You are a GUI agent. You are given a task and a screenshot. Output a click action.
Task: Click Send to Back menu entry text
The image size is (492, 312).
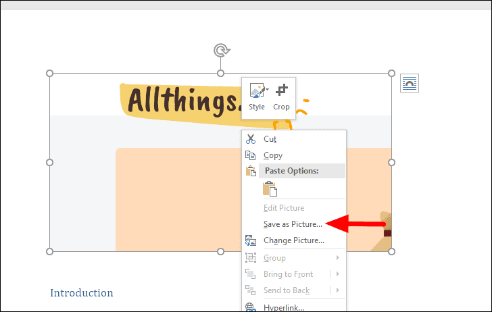coord(287,290)
